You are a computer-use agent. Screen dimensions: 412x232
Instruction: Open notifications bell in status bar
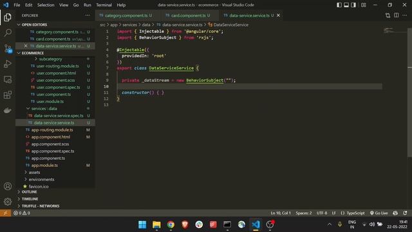pyautogui.click(x=405, y=213)
